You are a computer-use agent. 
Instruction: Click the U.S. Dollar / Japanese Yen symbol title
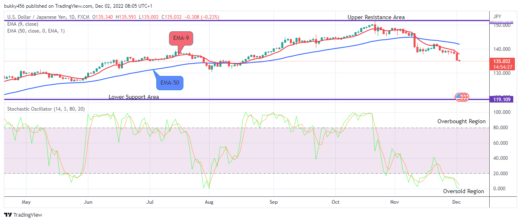pos(37,17)
